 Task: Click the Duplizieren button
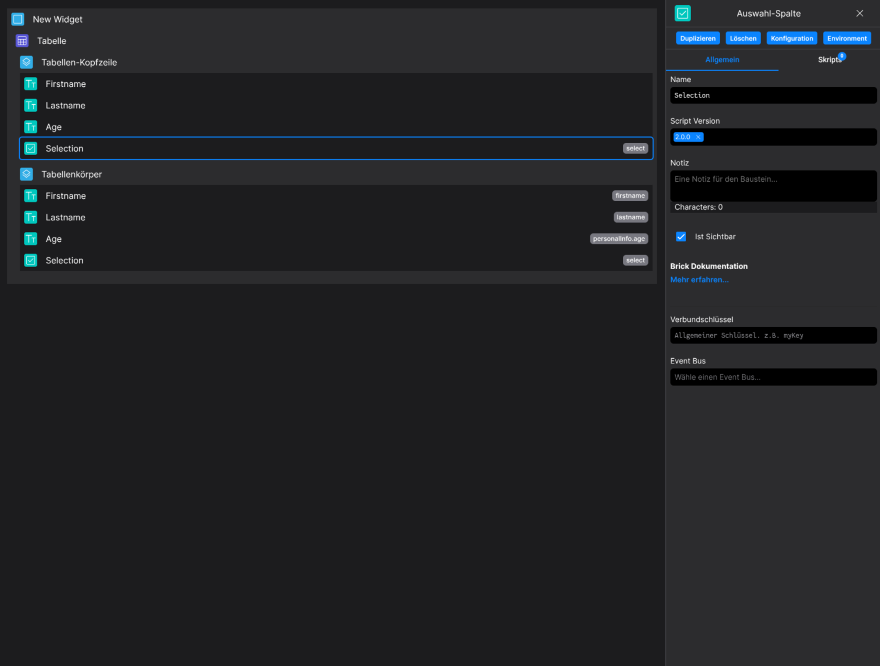[697, 38]
